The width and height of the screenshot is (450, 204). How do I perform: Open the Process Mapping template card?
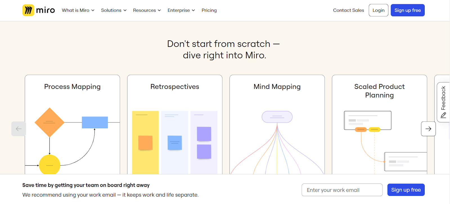(72, 125)
